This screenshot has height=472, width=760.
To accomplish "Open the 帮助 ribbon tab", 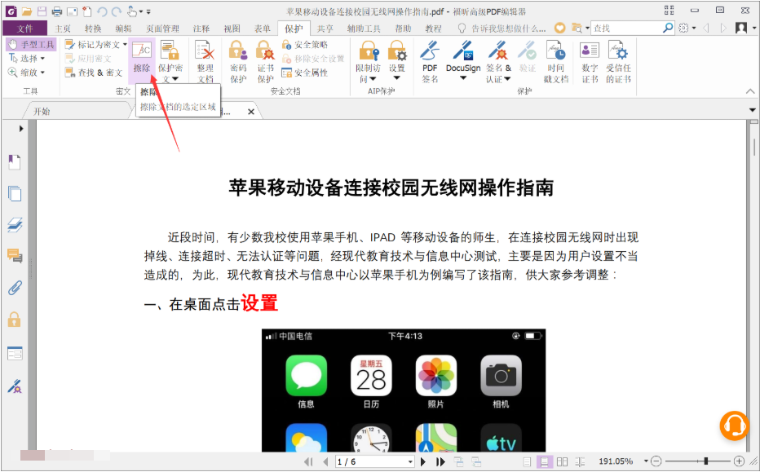I will [403, 29].
